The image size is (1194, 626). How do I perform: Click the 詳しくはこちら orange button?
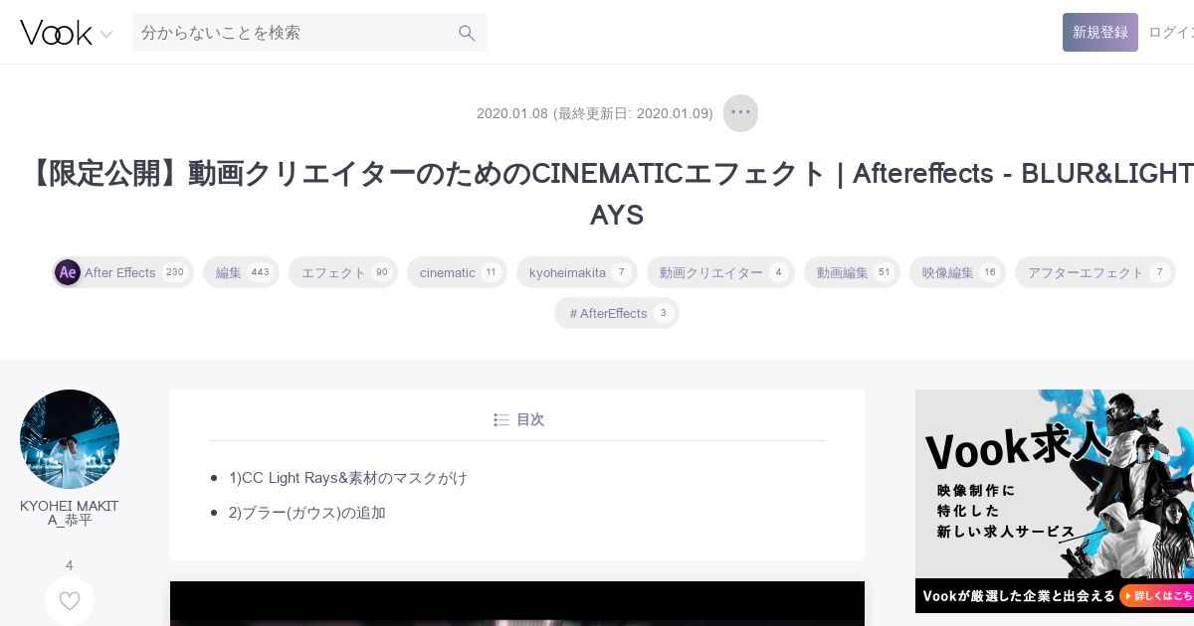pyautogui.click(x=1156, y=596)
